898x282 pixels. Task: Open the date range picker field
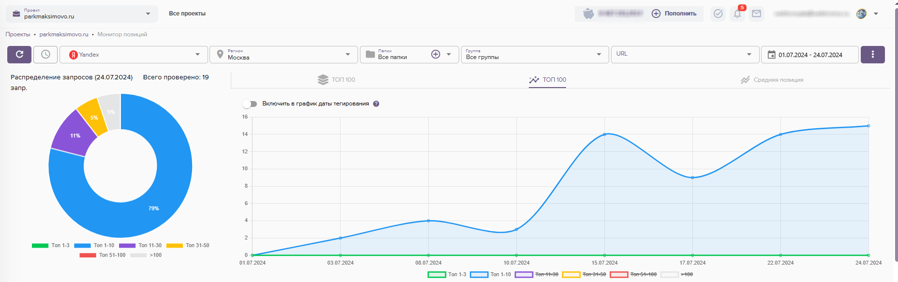point(809,55)
